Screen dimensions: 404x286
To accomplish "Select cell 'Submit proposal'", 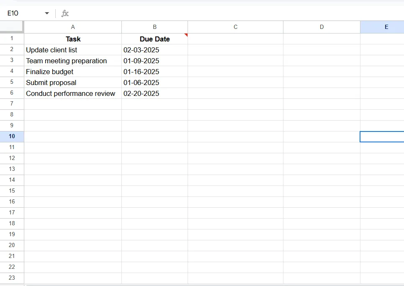I will pos(73,82).
